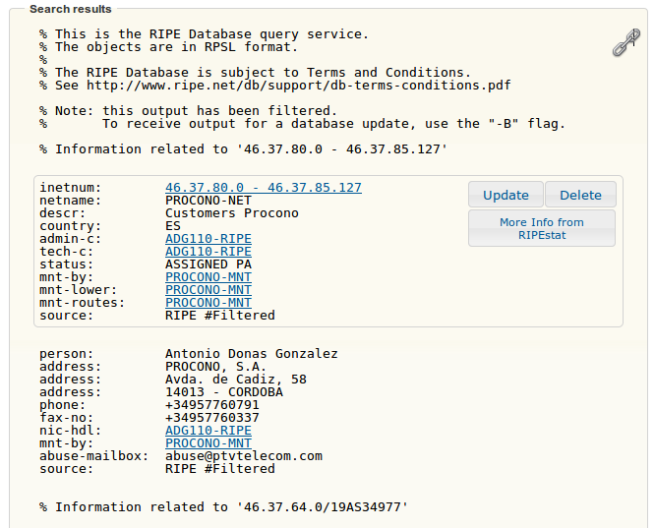Open the mnt-routes PROCONO-MNT link
This screenshot has width=655, height=528.
[x=208, y=303]
